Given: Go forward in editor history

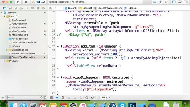Looking at the screenshot, I should (x=61, y=8).
